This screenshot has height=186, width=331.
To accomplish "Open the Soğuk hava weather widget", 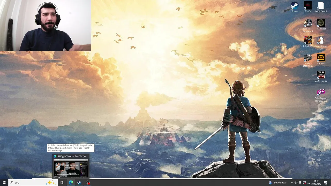I will point(277,183).
